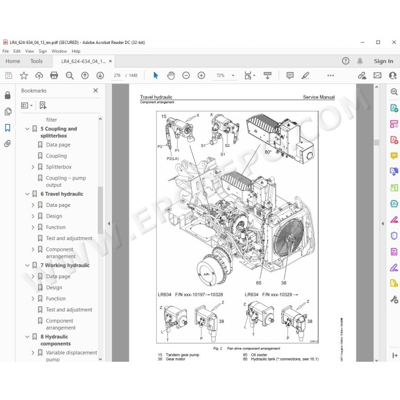Go to the previous page arrow
Screen dimensions: 400x400
85,75
